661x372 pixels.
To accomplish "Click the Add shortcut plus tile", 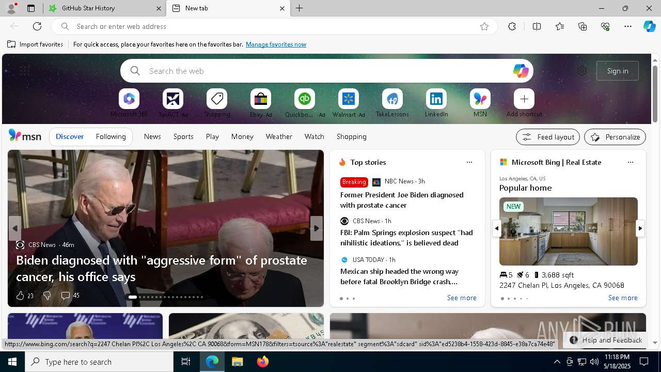I will 524,99.
